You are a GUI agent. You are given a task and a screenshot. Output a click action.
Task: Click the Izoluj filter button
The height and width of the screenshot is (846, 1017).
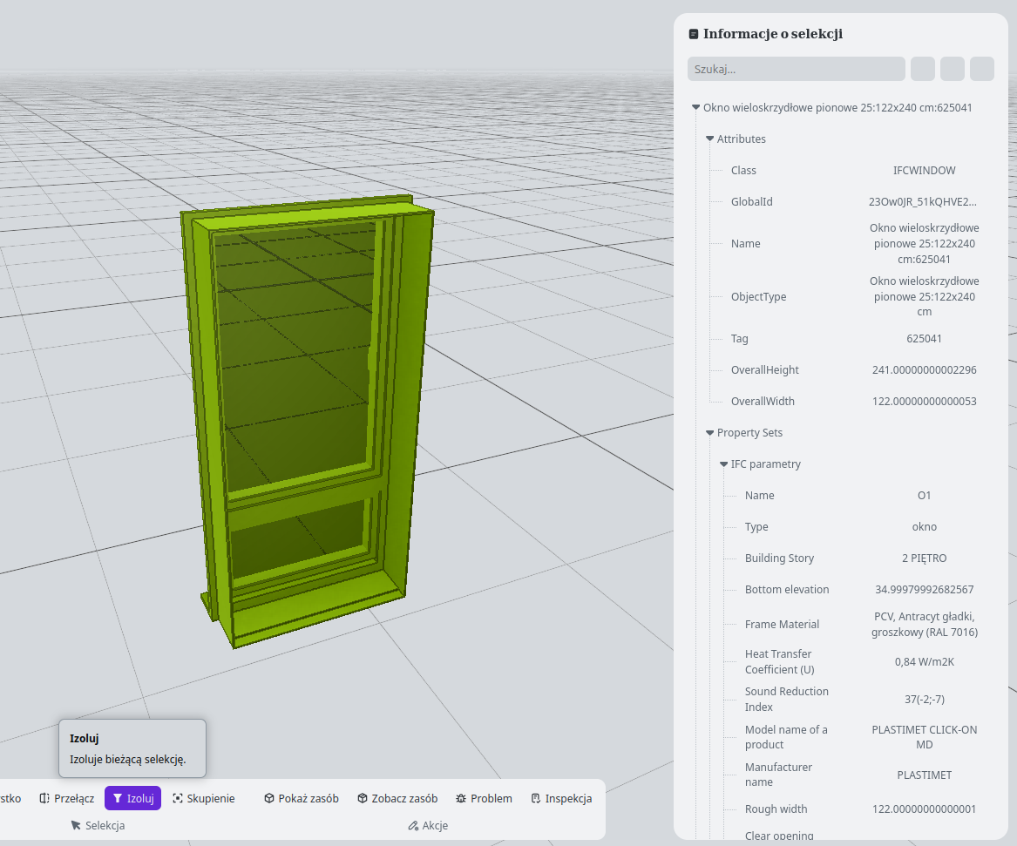pos(132,798)
